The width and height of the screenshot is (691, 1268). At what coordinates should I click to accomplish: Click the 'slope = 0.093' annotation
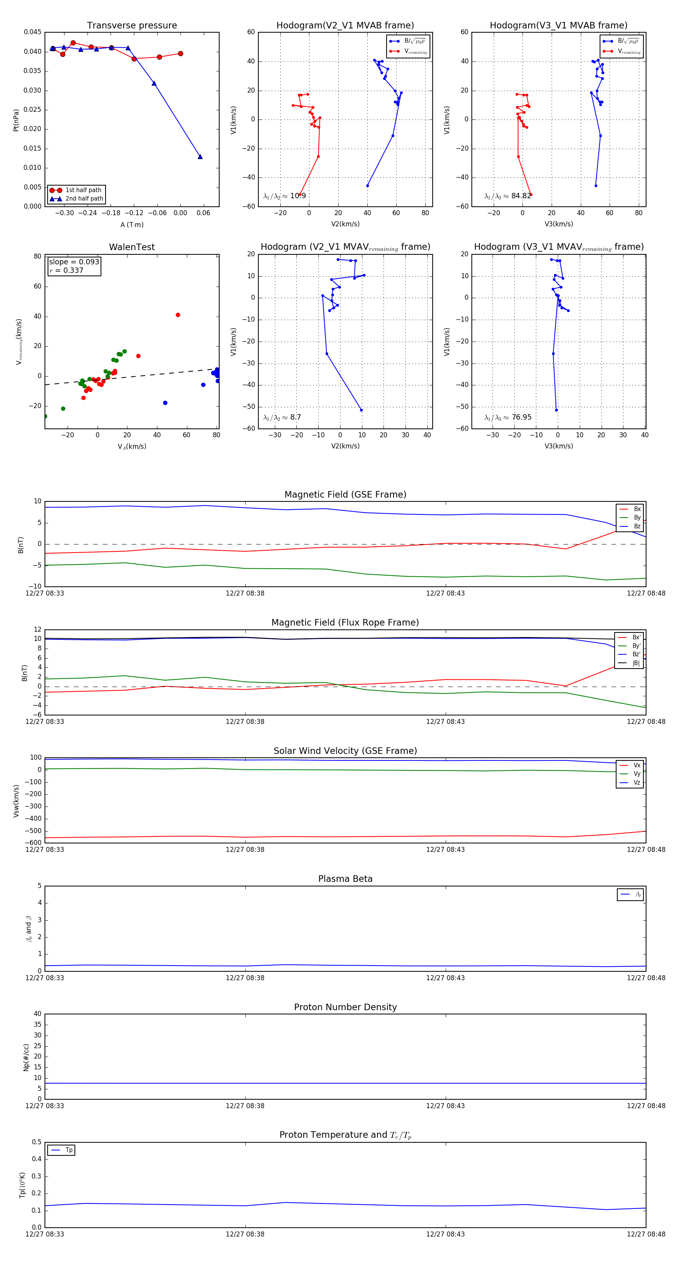pos(74,262)
